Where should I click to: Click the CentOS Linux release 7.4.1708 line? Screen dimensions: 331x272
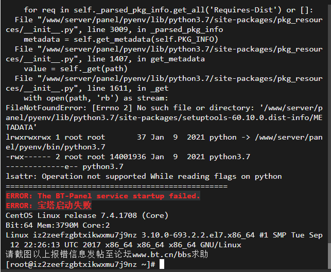pyautogui.click(x=87, y=216)
